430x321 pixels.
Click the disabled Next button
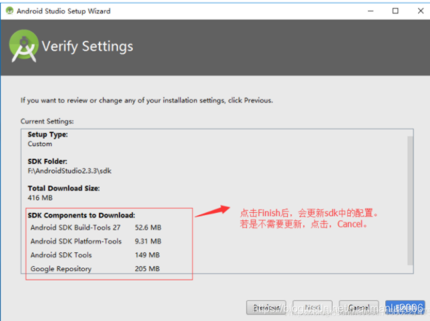(x=312, y=308)
